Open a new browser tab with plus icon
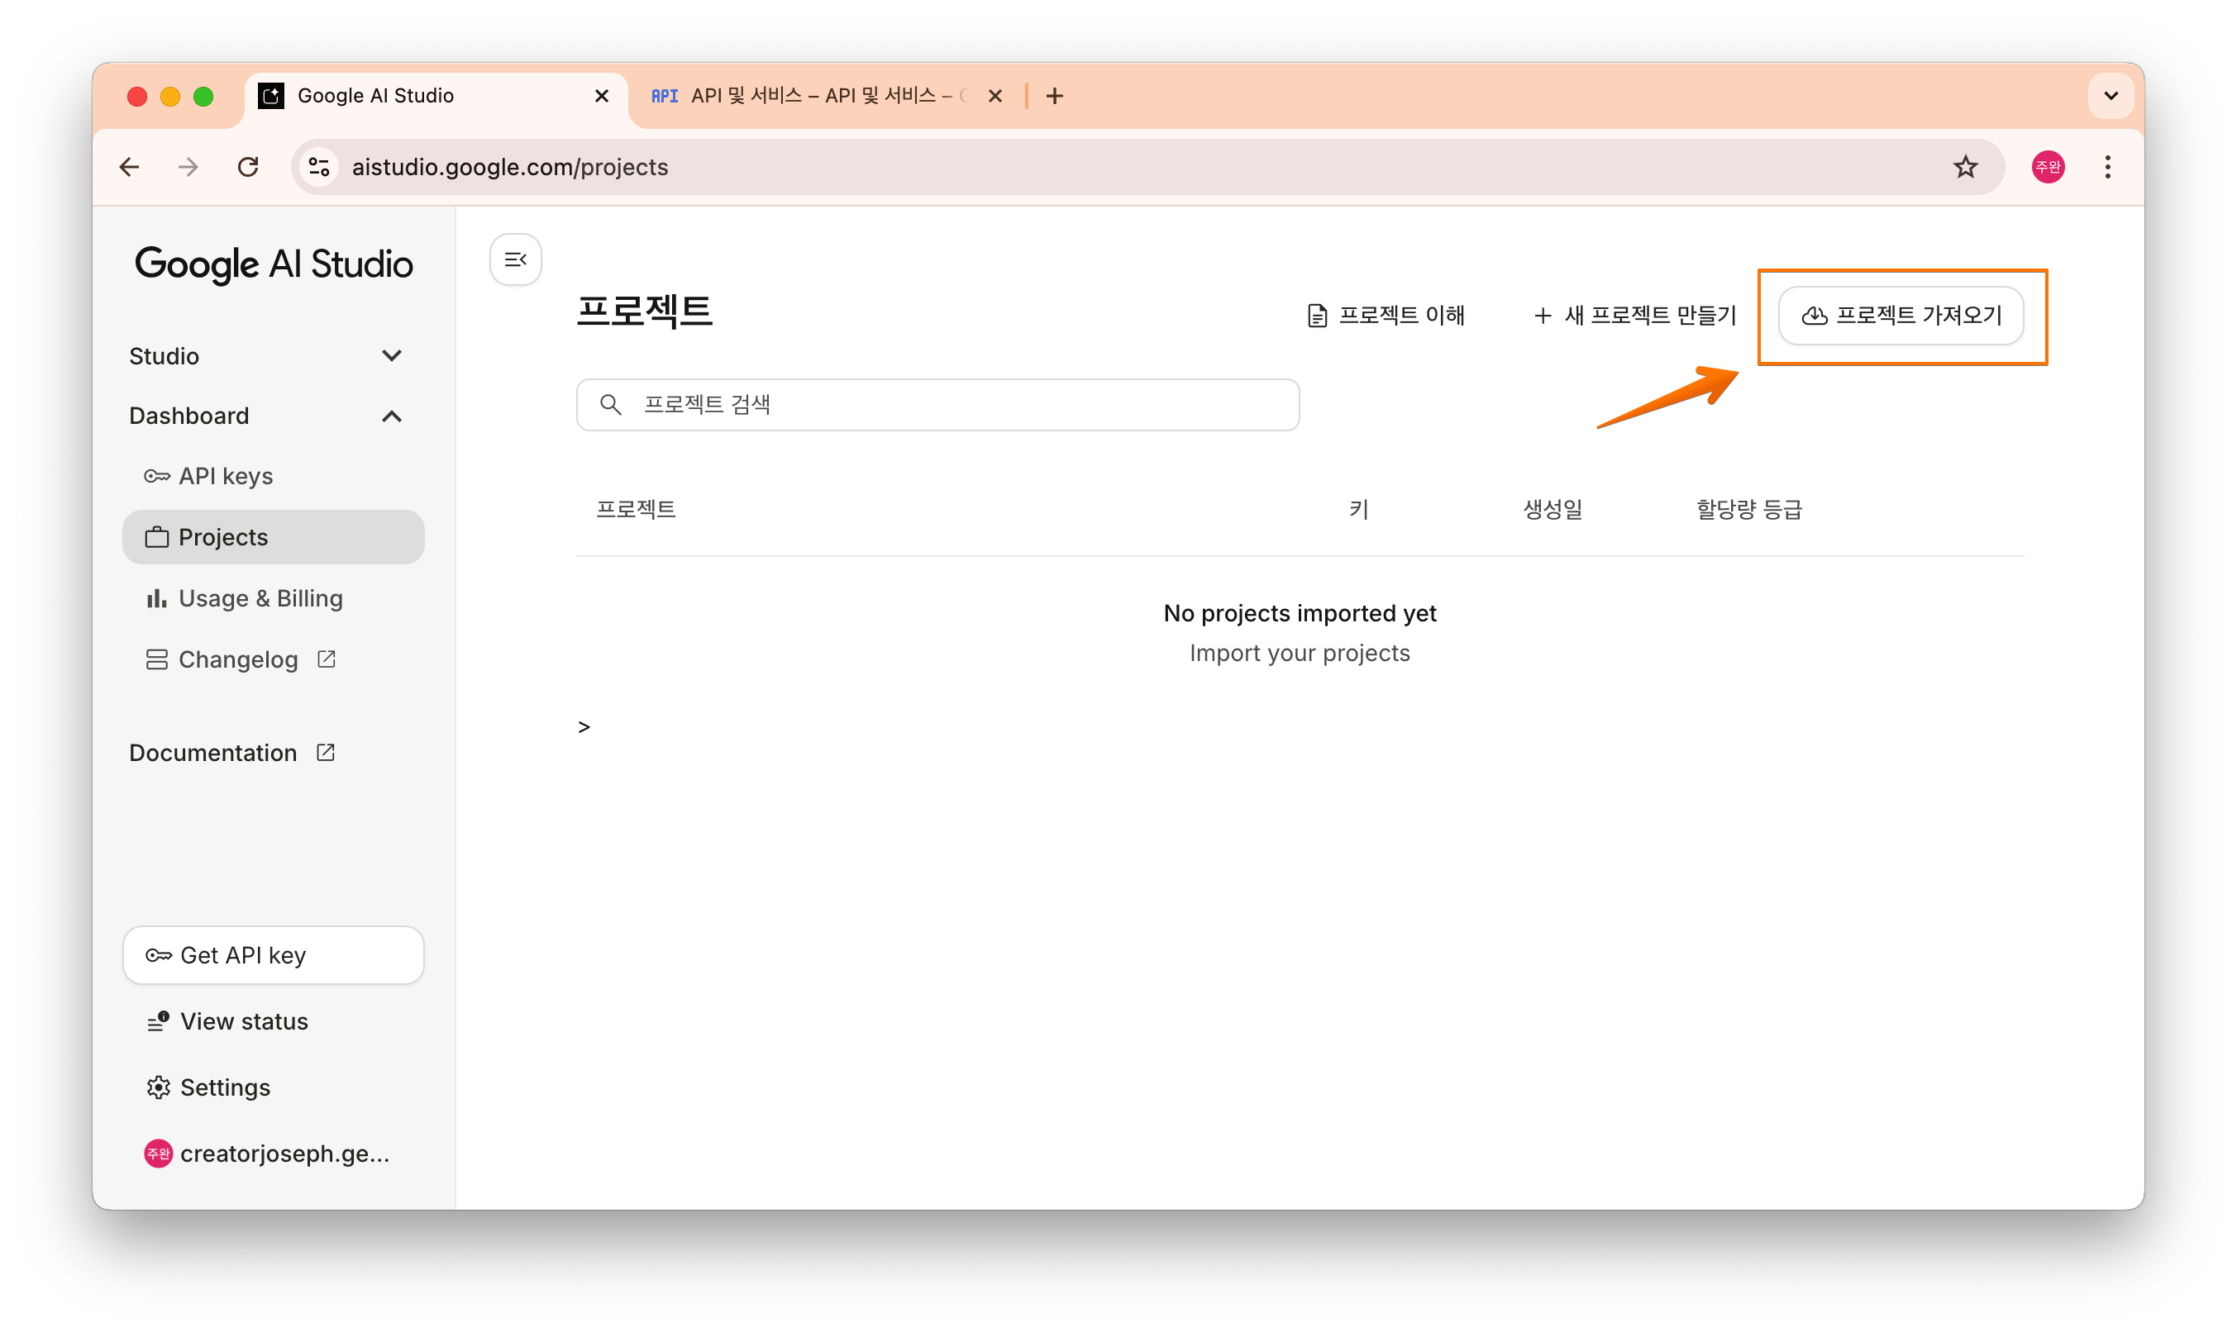Screen dimensions: 2237x1332 [1054, 96]
